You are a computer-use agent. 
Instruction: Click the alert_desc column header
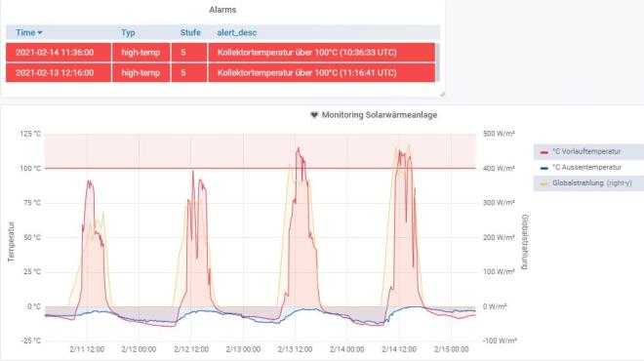(x=236, y=32)
